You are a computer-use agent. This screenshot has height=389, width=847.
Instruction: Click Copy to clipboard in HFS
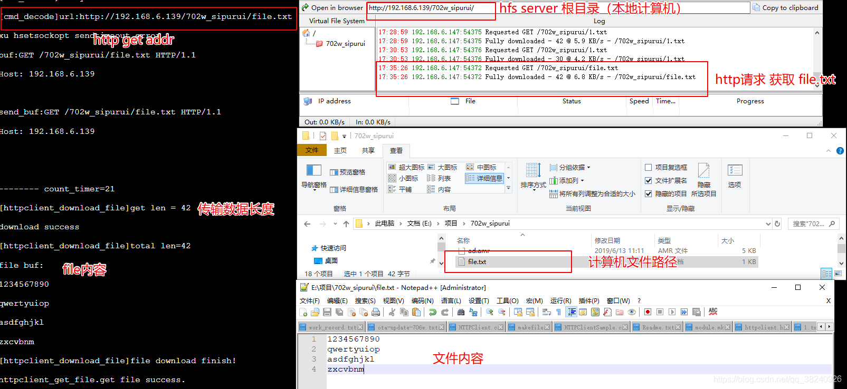coord(786,7)
